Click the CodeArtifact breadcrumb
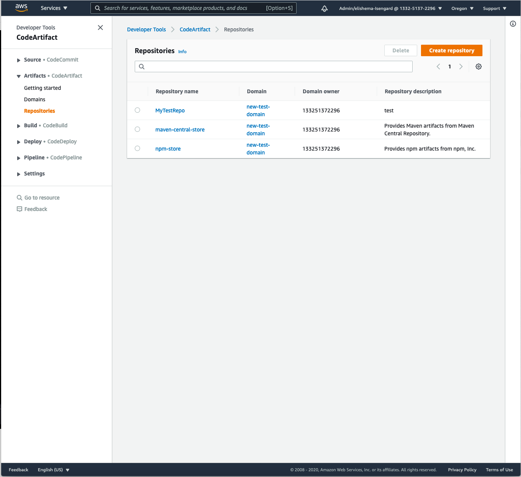521x477 pixels. [x=195, y=29]
